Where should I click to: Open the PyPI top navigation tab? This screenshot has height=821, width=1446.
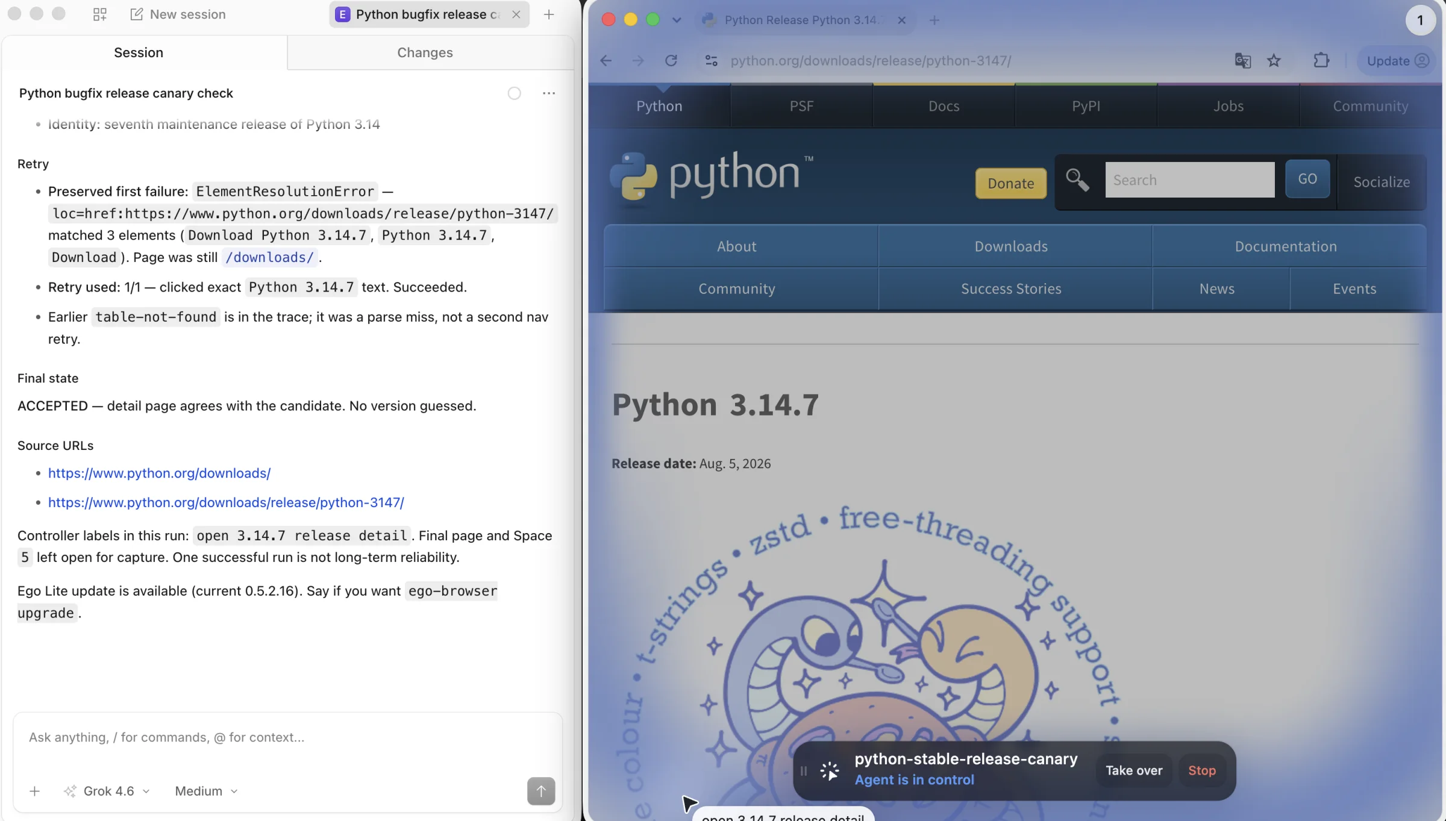click(1086, 106)
